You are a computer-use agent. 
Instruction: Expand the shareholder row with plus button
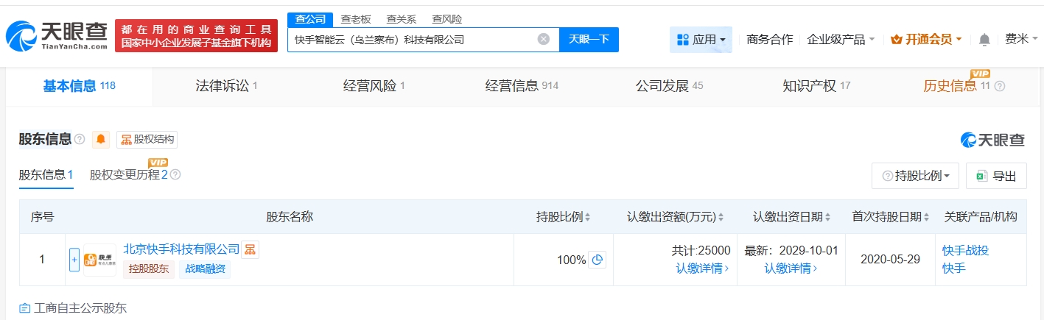click(x=74, y=260)
